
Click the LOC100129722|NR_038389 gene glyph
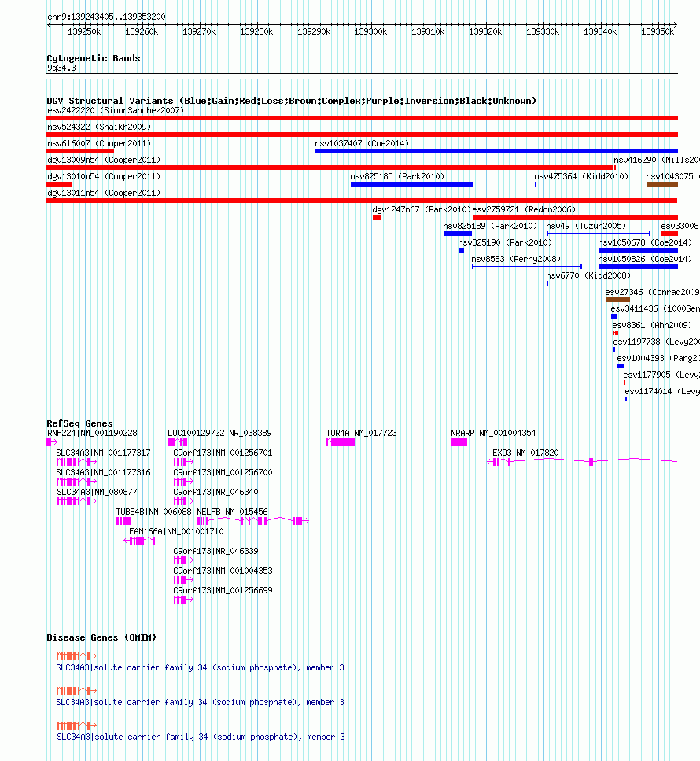tap(178, 442)
